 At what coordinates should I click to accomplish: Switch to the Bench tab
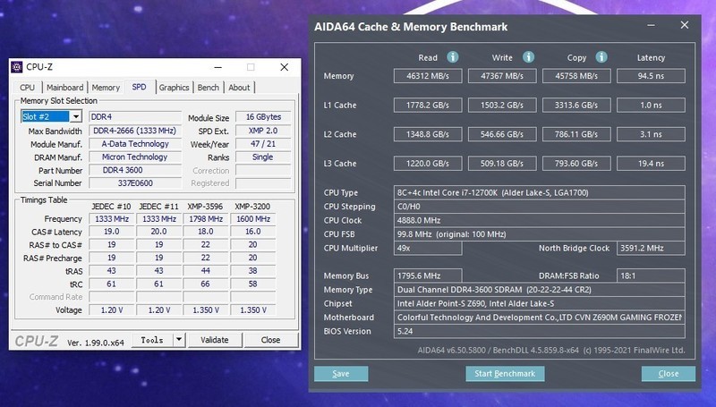tap(209, 87)
